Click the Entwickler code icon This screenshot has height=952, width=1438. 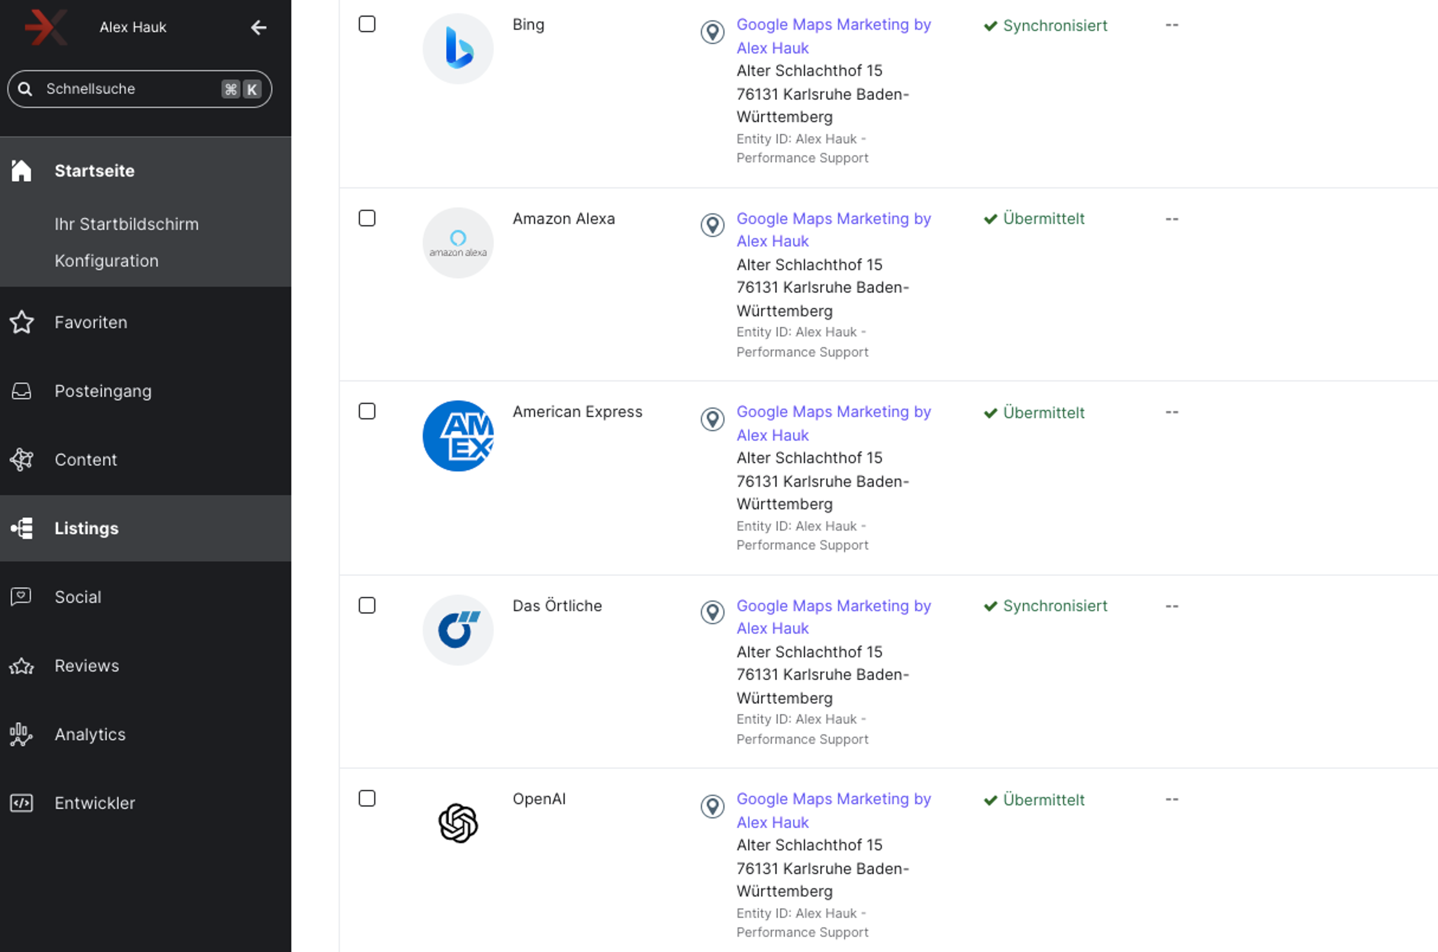(21, 803)
